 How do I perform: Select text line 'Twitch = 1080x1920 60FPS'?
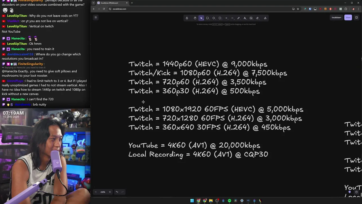(216, 109)
